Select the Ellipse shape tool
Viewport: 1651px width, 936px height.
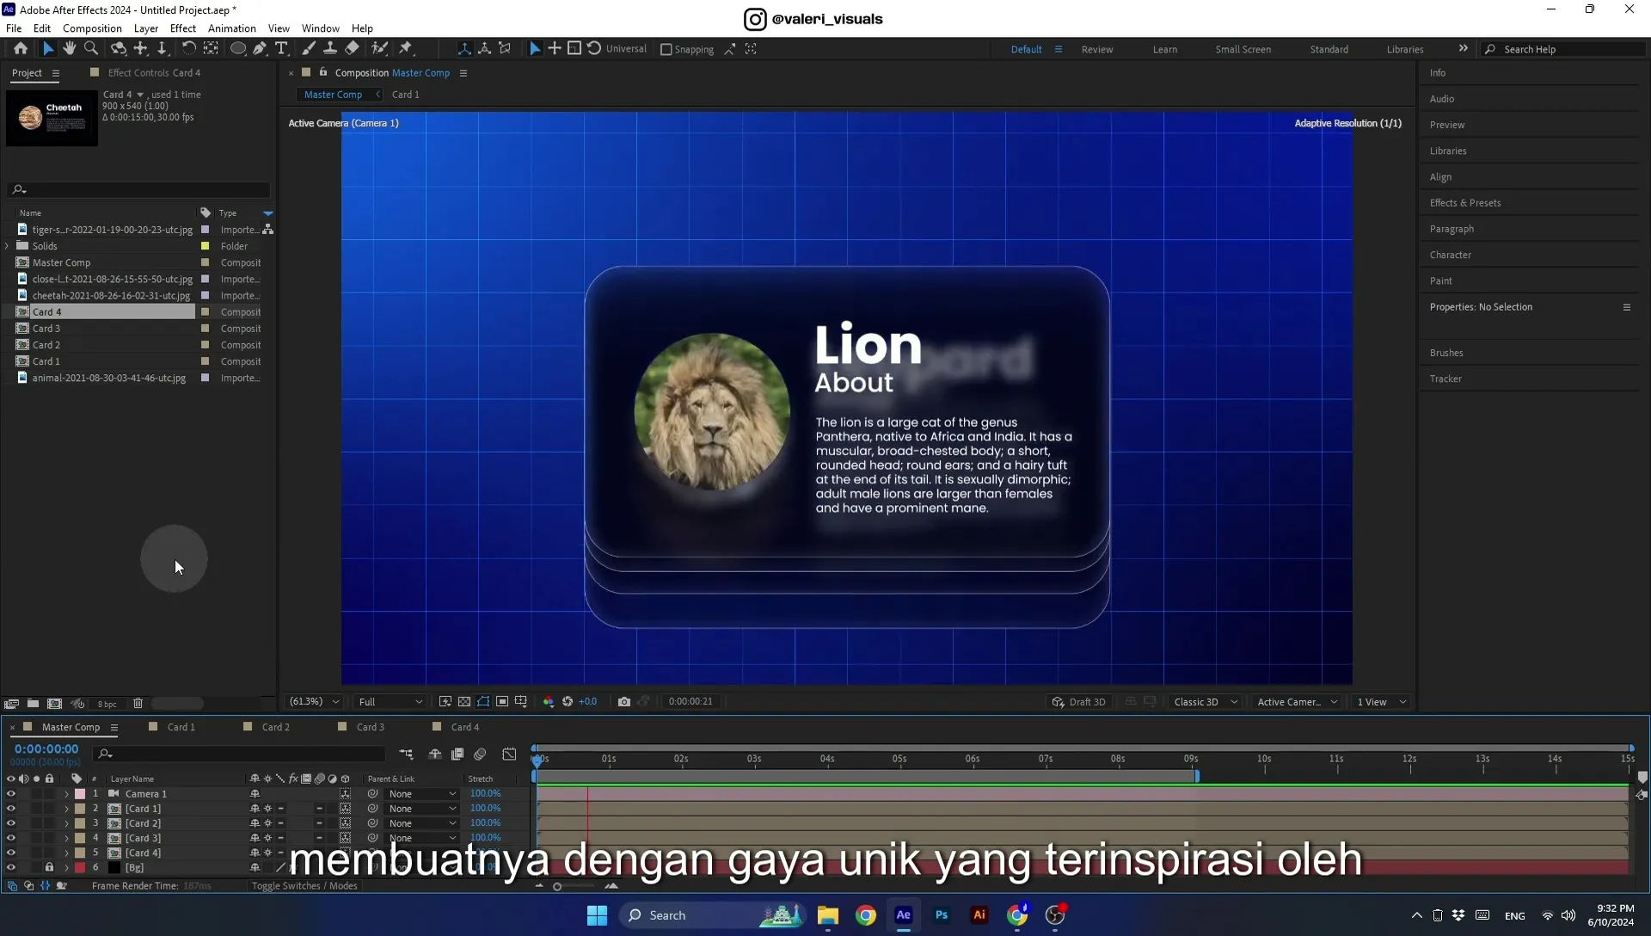(x=238, y=49)
